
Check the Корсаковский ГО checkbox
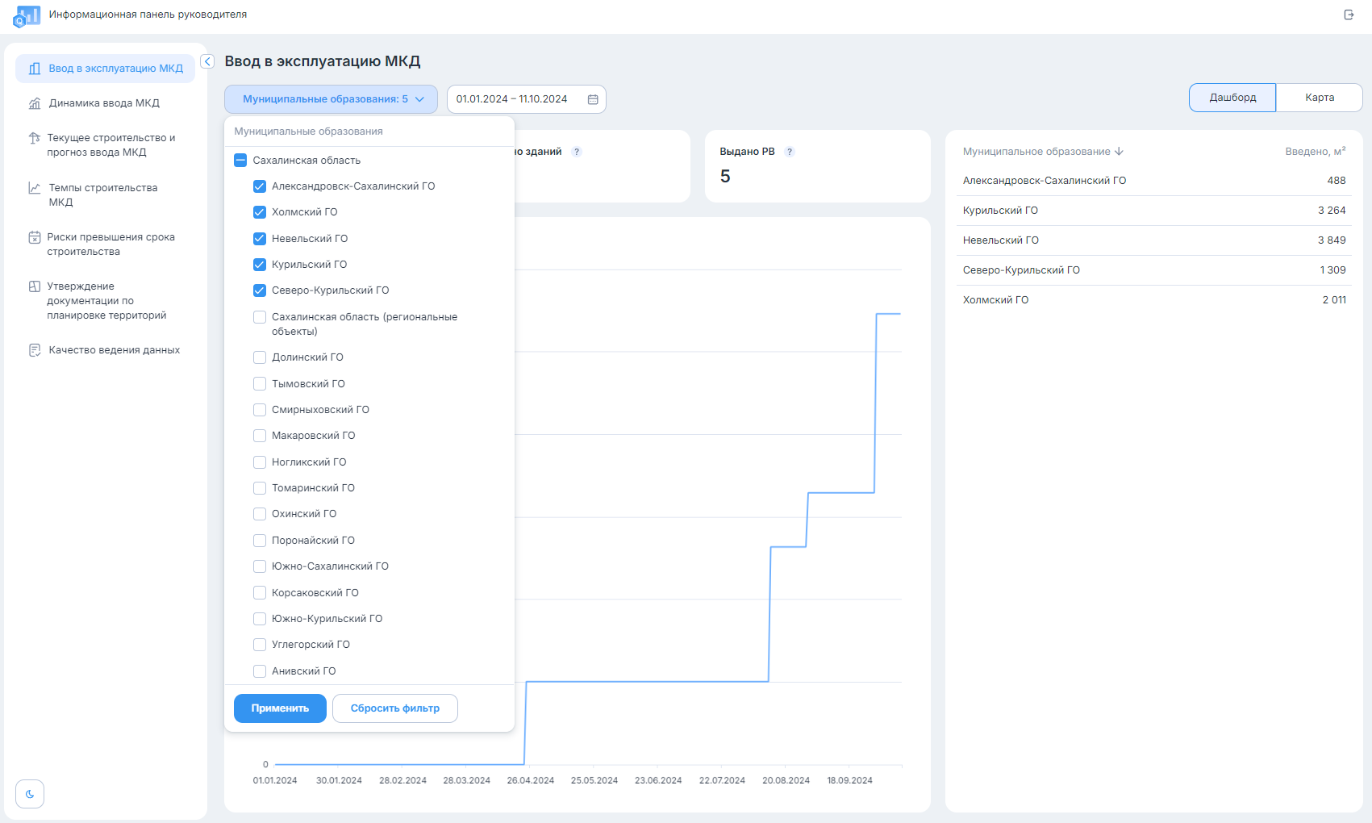pyautogui.click(x=260, y=593)
